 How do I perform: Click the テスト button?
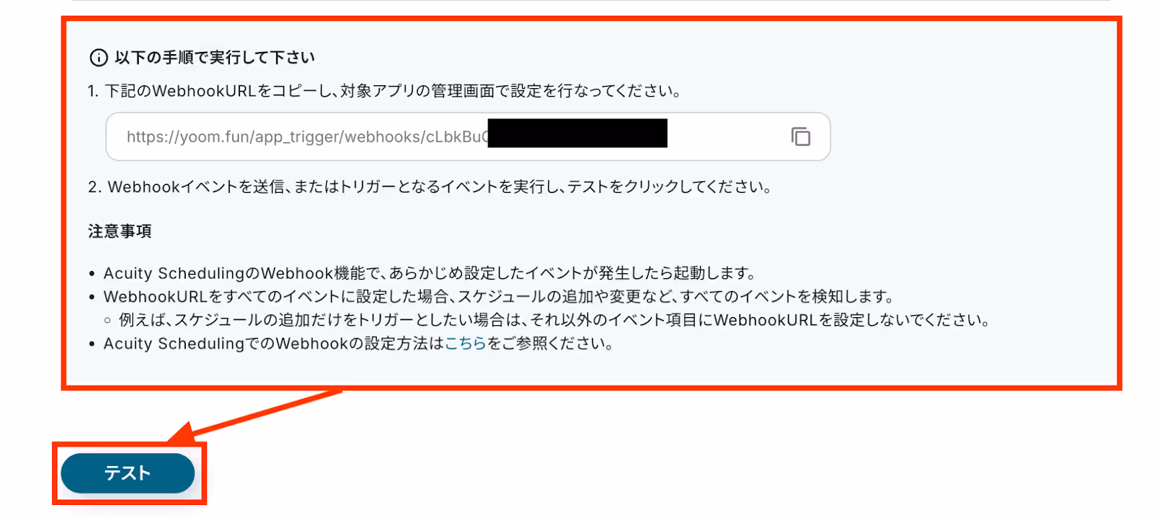(128, 473)
